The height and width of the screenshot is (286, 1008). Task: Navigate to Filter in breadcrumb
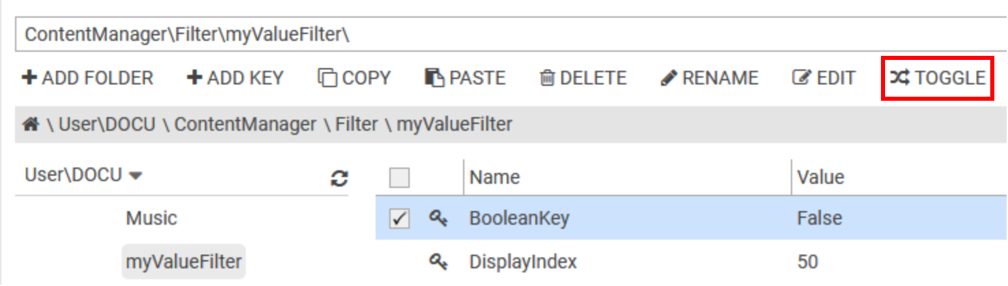point(355,125)
